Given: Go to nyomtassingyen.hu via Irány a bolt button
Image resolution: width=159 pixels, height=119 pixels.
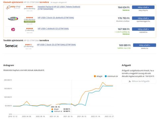Looking at the screenshot, I should coord(143,18).
